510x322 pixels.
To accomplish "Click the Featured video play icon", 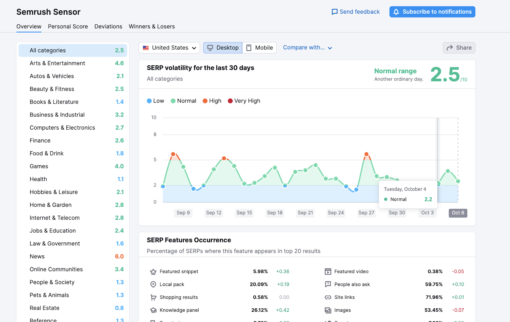I will click(x=328, y=272).
